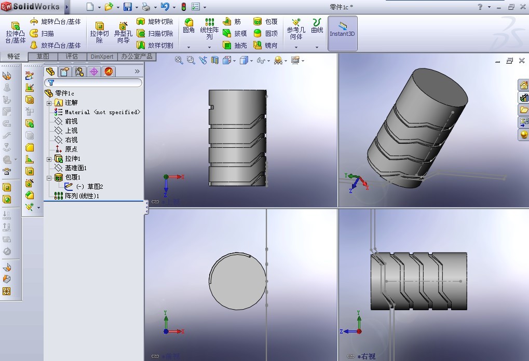Open the SolidWorks Resources home pane
This screenshot has height=361, width=529.
pos(524,85)
